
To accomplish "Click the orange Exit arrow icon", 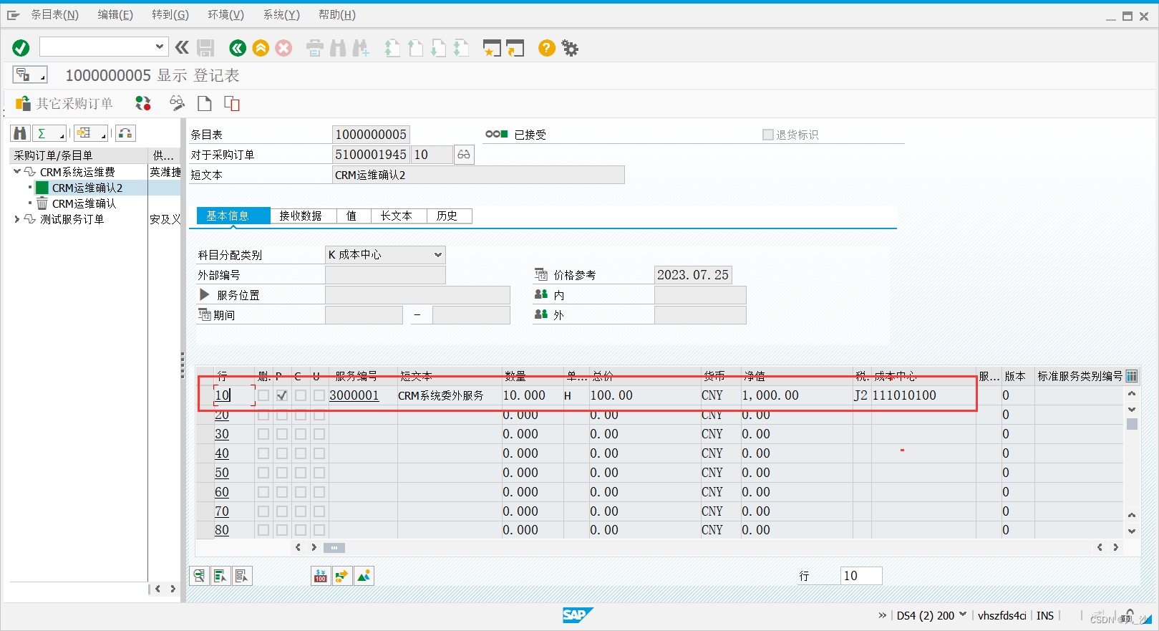I will click(261, 48).
